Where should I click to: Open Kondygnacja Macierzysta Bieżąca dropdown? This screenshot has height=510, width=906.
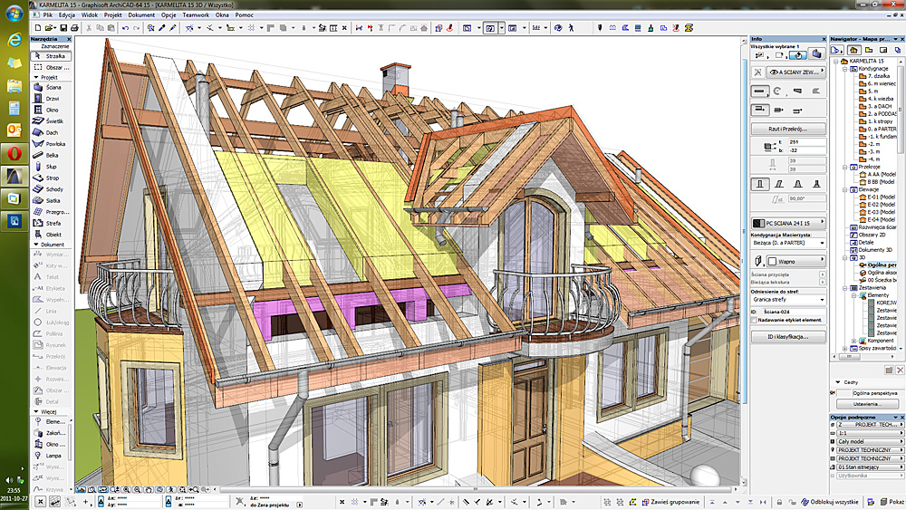(788, 243)
